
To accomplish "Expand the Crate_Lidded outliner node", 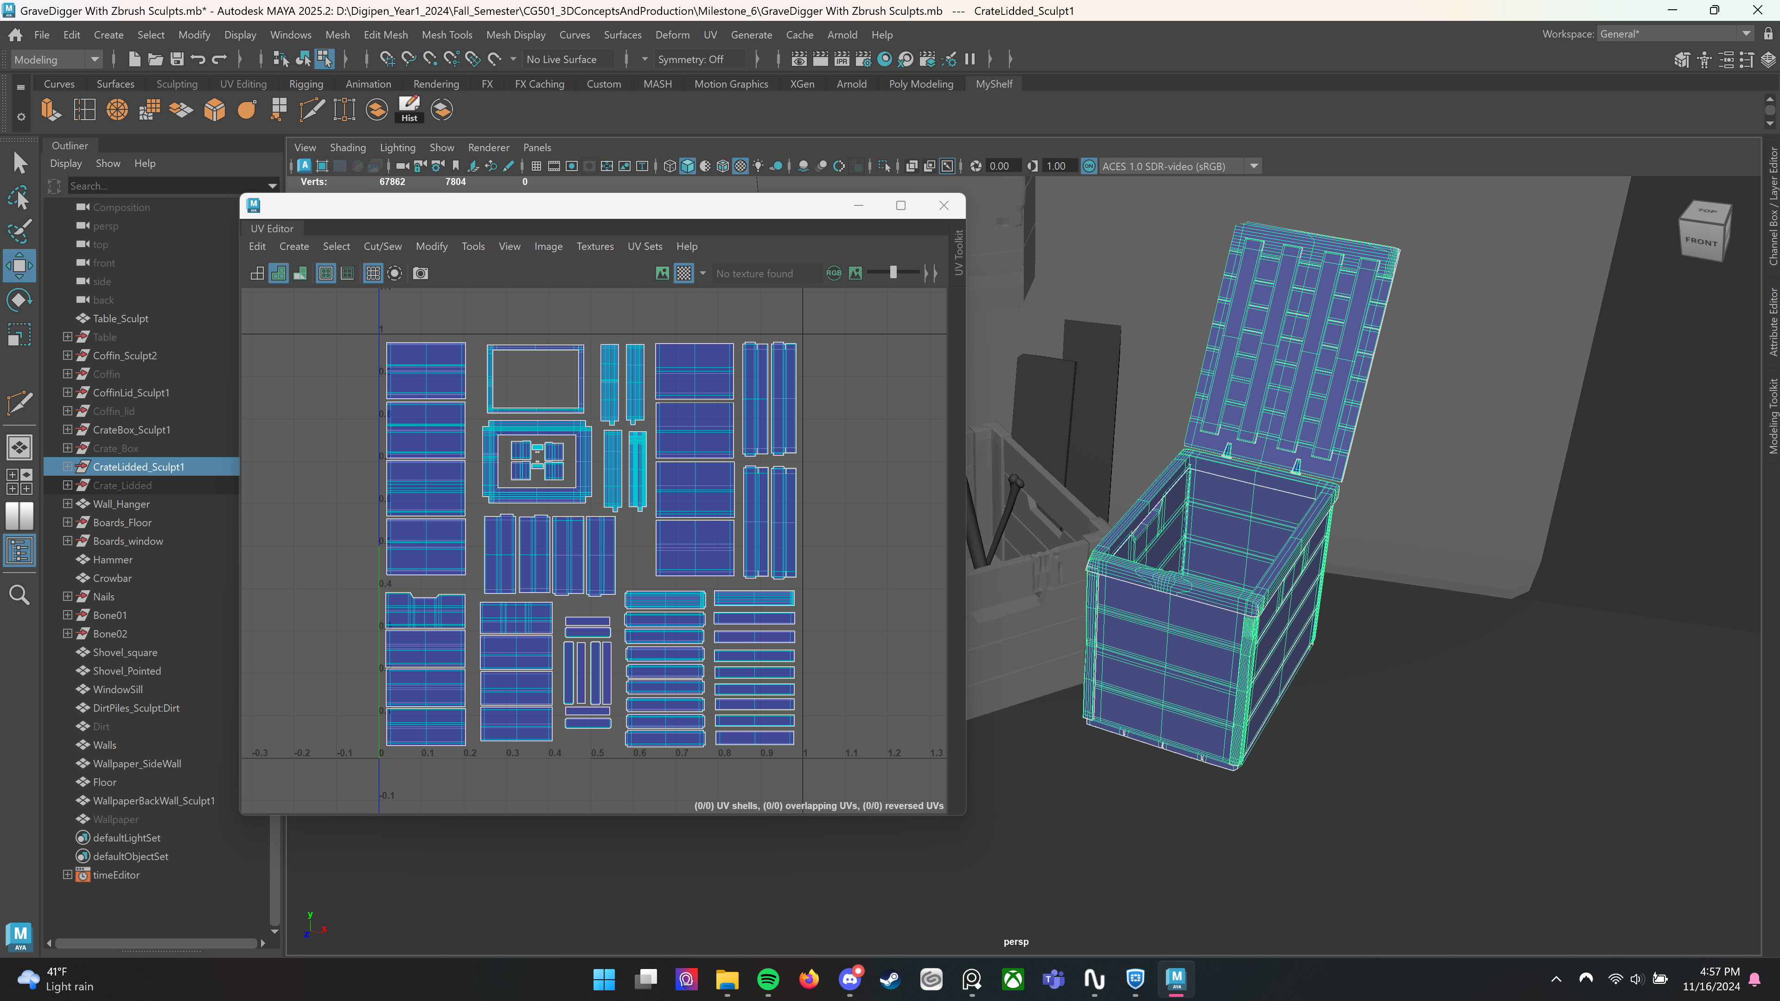I will tap(68, 485).
